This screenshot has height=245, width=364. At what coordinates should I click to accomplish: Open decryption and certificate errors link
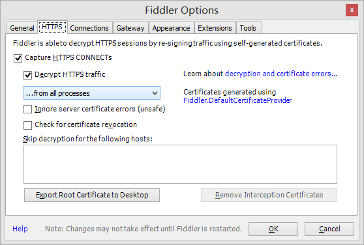tap(281, 74)
